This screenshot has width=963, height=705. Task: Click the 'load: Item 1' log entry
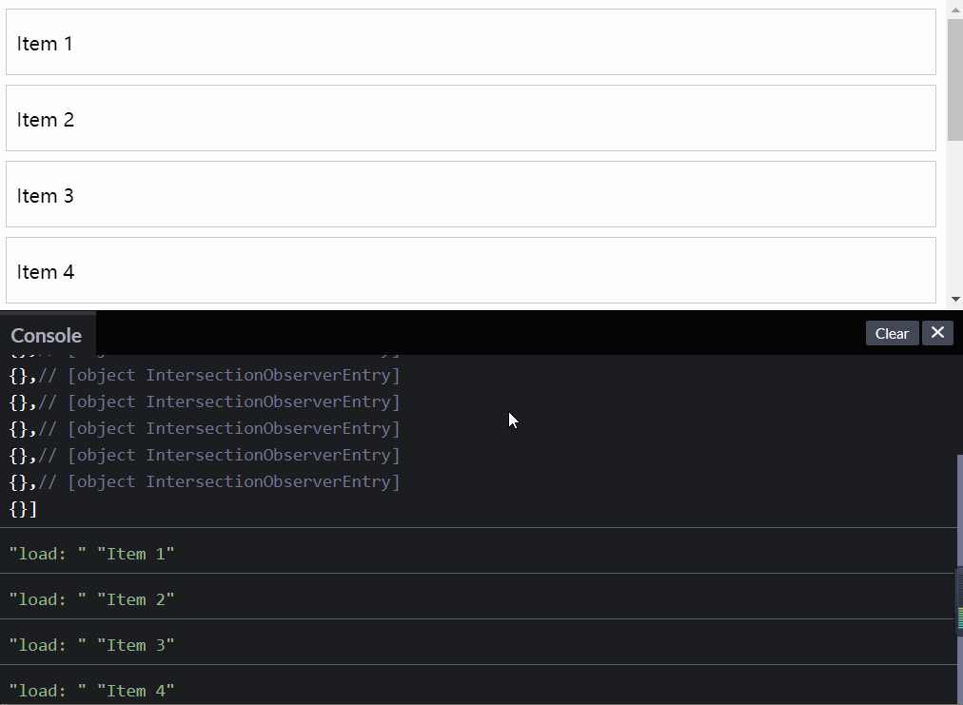click(91, 553)
